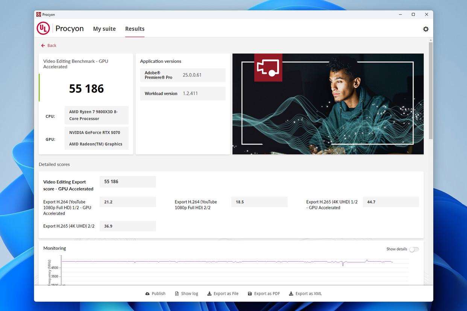Switch to the My suite tab
The width and height of the screenshot is (467, 311).
tap(105, 29)
